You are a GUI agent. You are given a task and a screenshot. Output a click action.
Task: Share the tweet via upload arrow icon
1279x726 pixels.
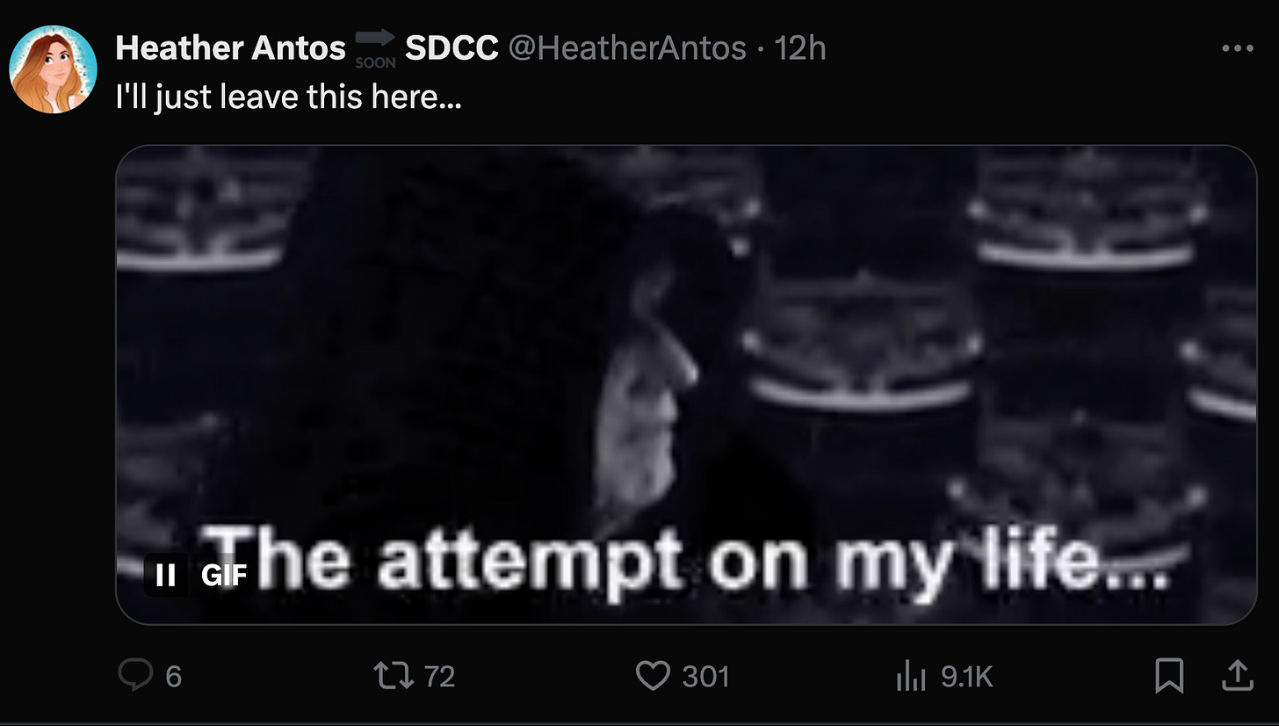coord(1237,675)
